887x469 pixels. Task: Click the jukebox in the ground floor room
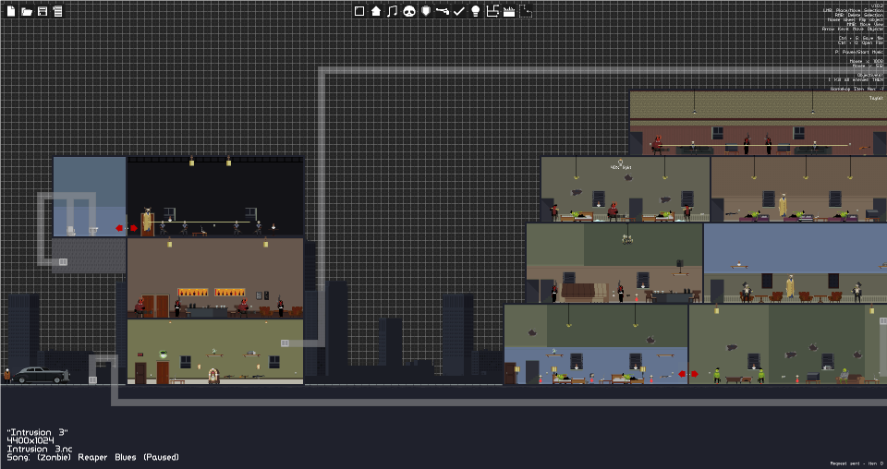click(213, 376)
